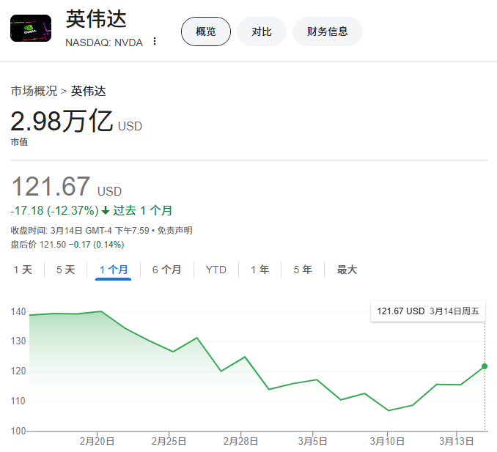Click the 英伟达 breadcrumb text
The height and width of the screenshot is (452, 497).
(x=88, y=91)
